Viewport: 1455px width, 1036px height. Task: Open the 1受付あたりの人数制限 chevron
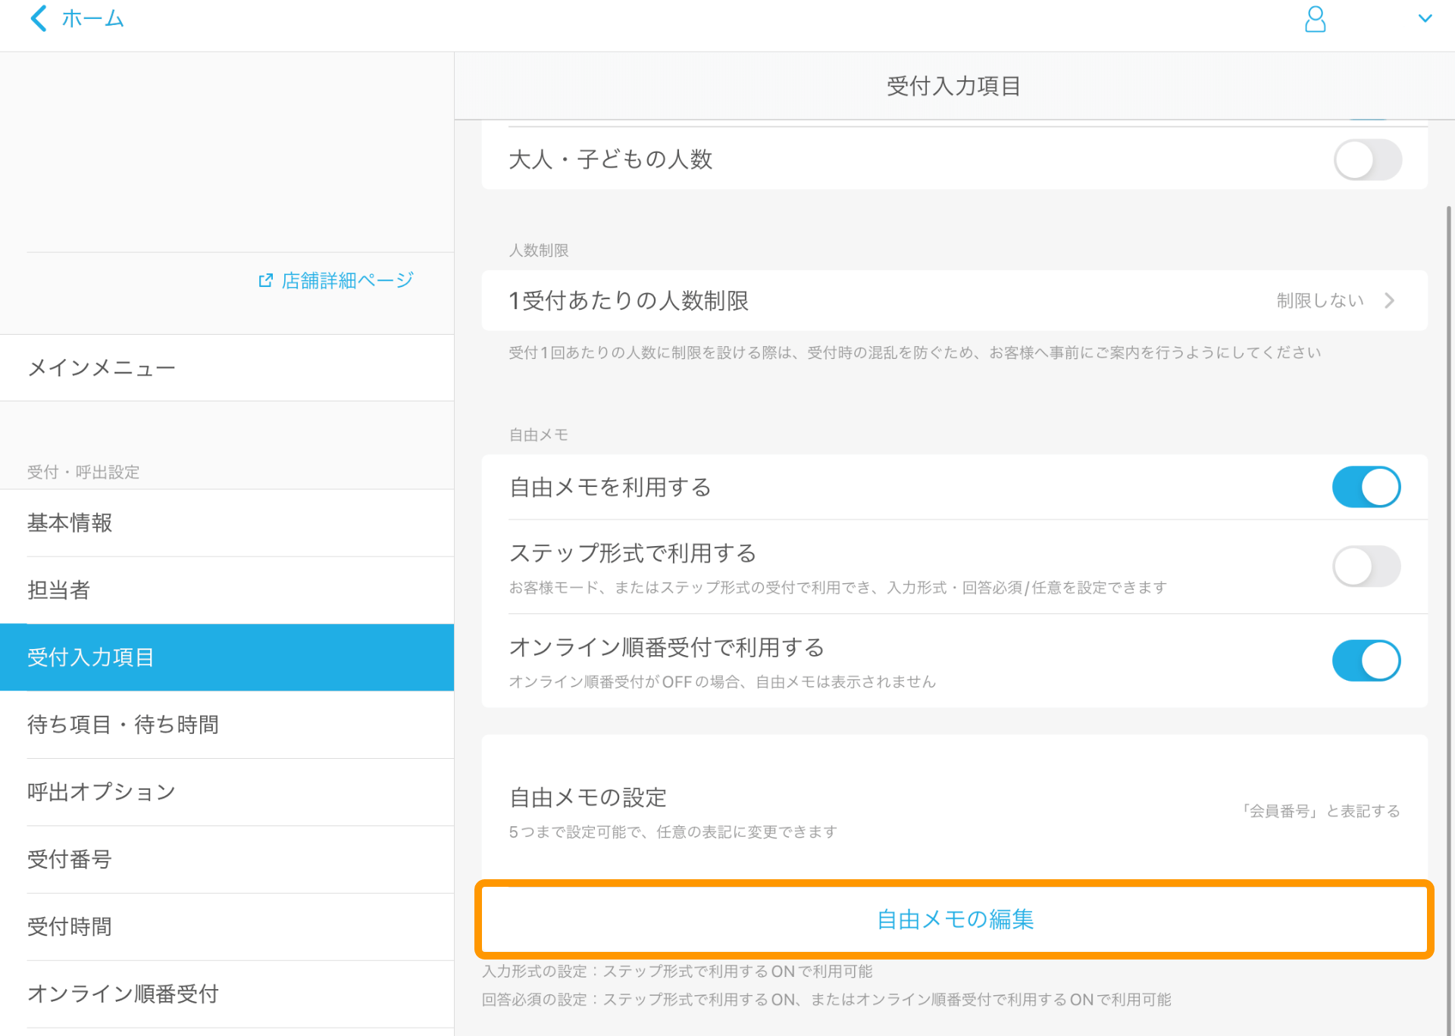click(1389, 301)
